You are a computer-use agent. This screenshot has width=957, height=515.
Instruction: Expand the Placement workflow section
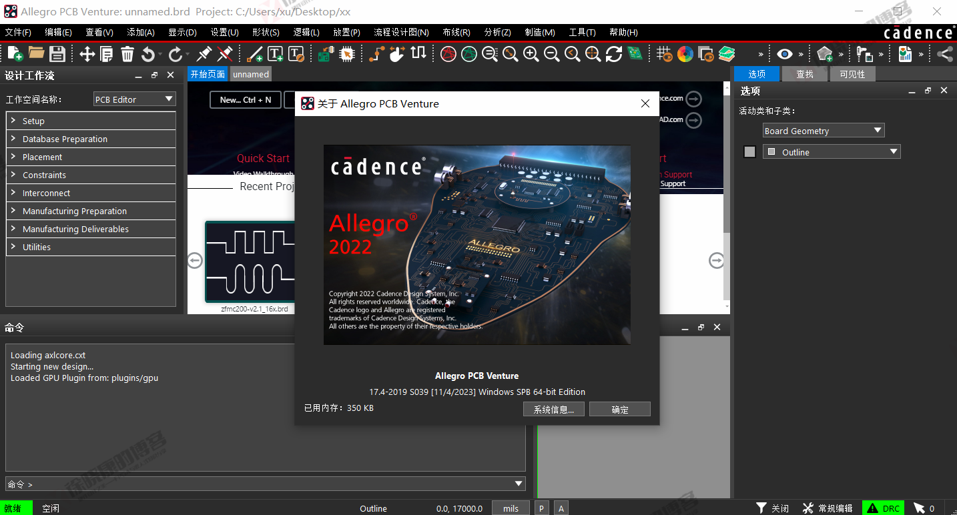click(x=91, y=157)
